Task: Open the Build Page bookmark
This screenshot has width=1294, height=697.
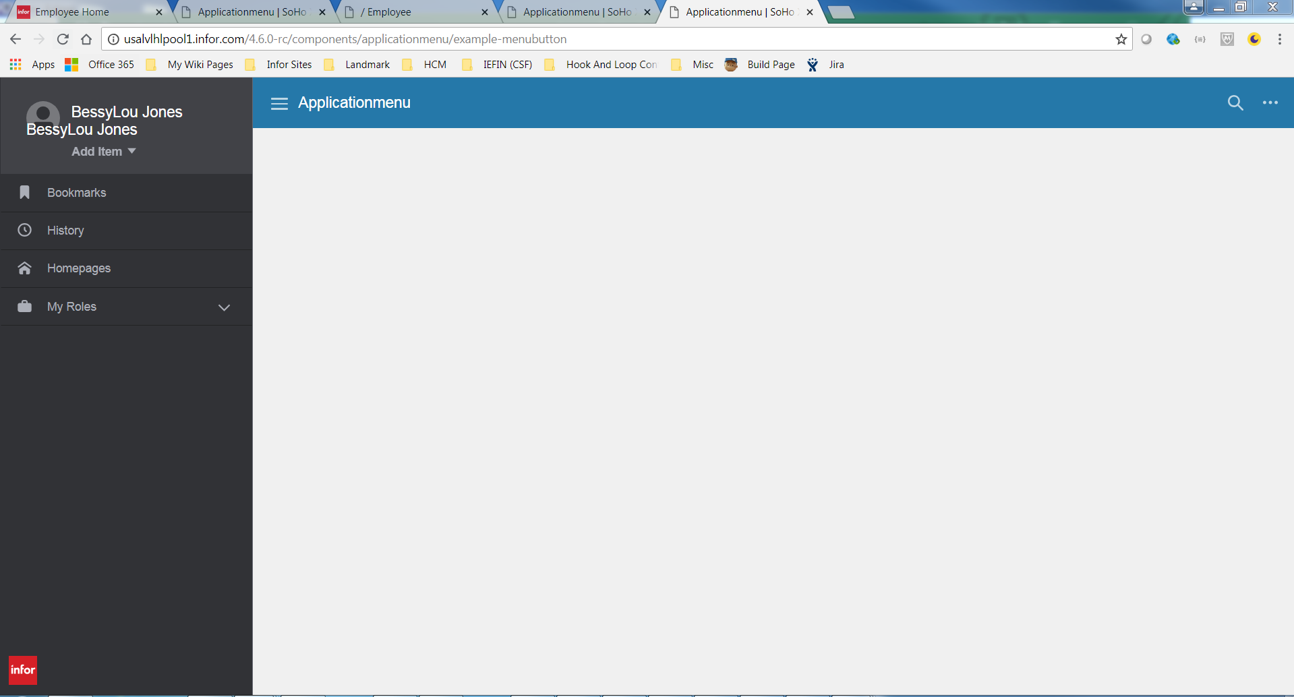Action: click(x=759, y=65)
